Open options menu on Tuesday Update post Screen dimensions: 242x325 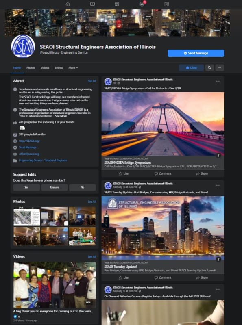218,186
